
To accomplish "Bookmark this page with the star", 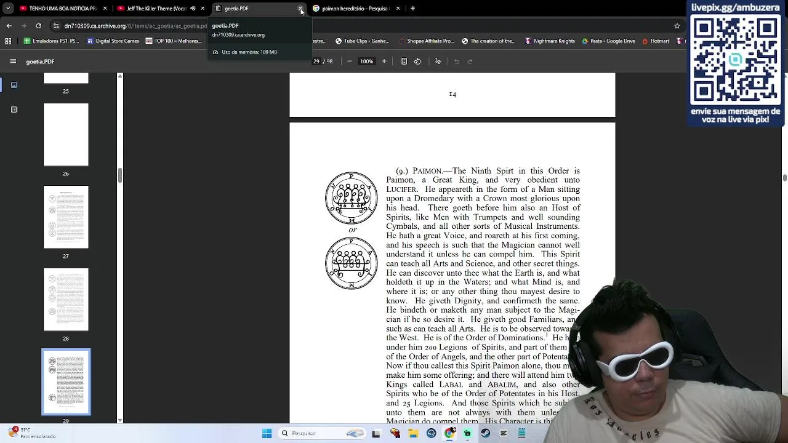I will [677, 26].
